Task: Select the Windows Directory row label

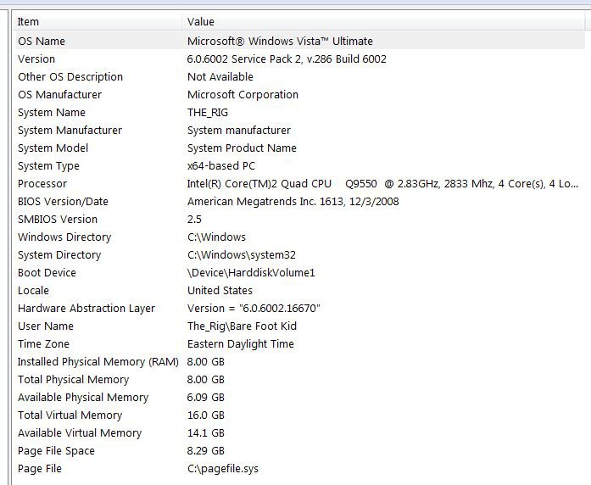Action: 64,237
